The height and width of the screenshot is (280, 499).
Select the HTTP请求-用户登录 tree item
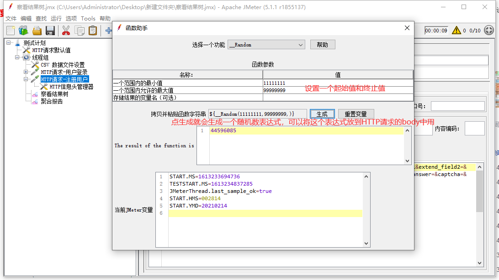(64, 72)
